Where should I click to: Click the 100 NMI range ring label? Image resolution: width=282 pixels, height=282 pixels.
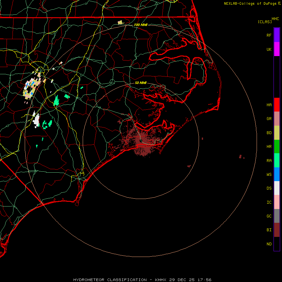pos(141,25)
